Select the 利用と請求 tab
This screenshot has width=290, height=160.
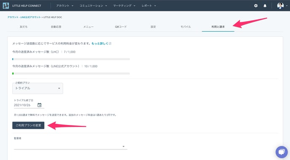coord(218,27)
